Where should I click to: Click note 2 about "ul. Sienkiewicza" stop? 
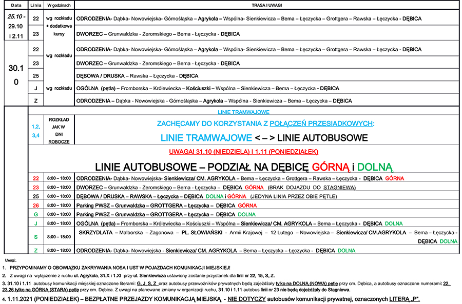pyautogui.click(x=142, y=276)
